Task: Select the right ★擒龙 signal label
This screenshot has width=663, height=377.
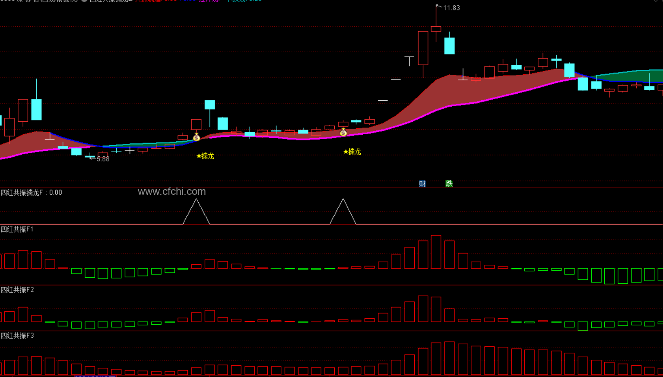Action: 352,152
